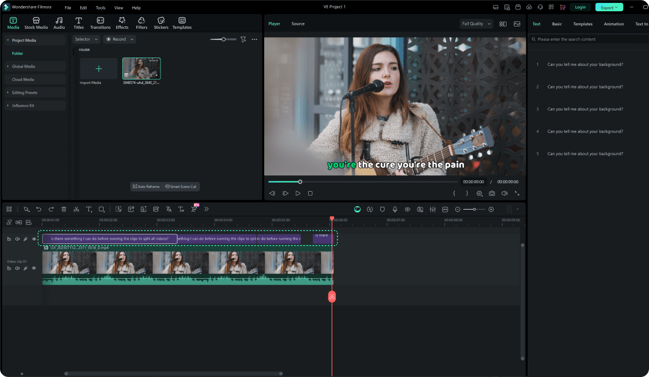The height and width of the screenshot is (377, 649).
Task: Mute the Video clip 01 track audio
Action: click(17, 268)
